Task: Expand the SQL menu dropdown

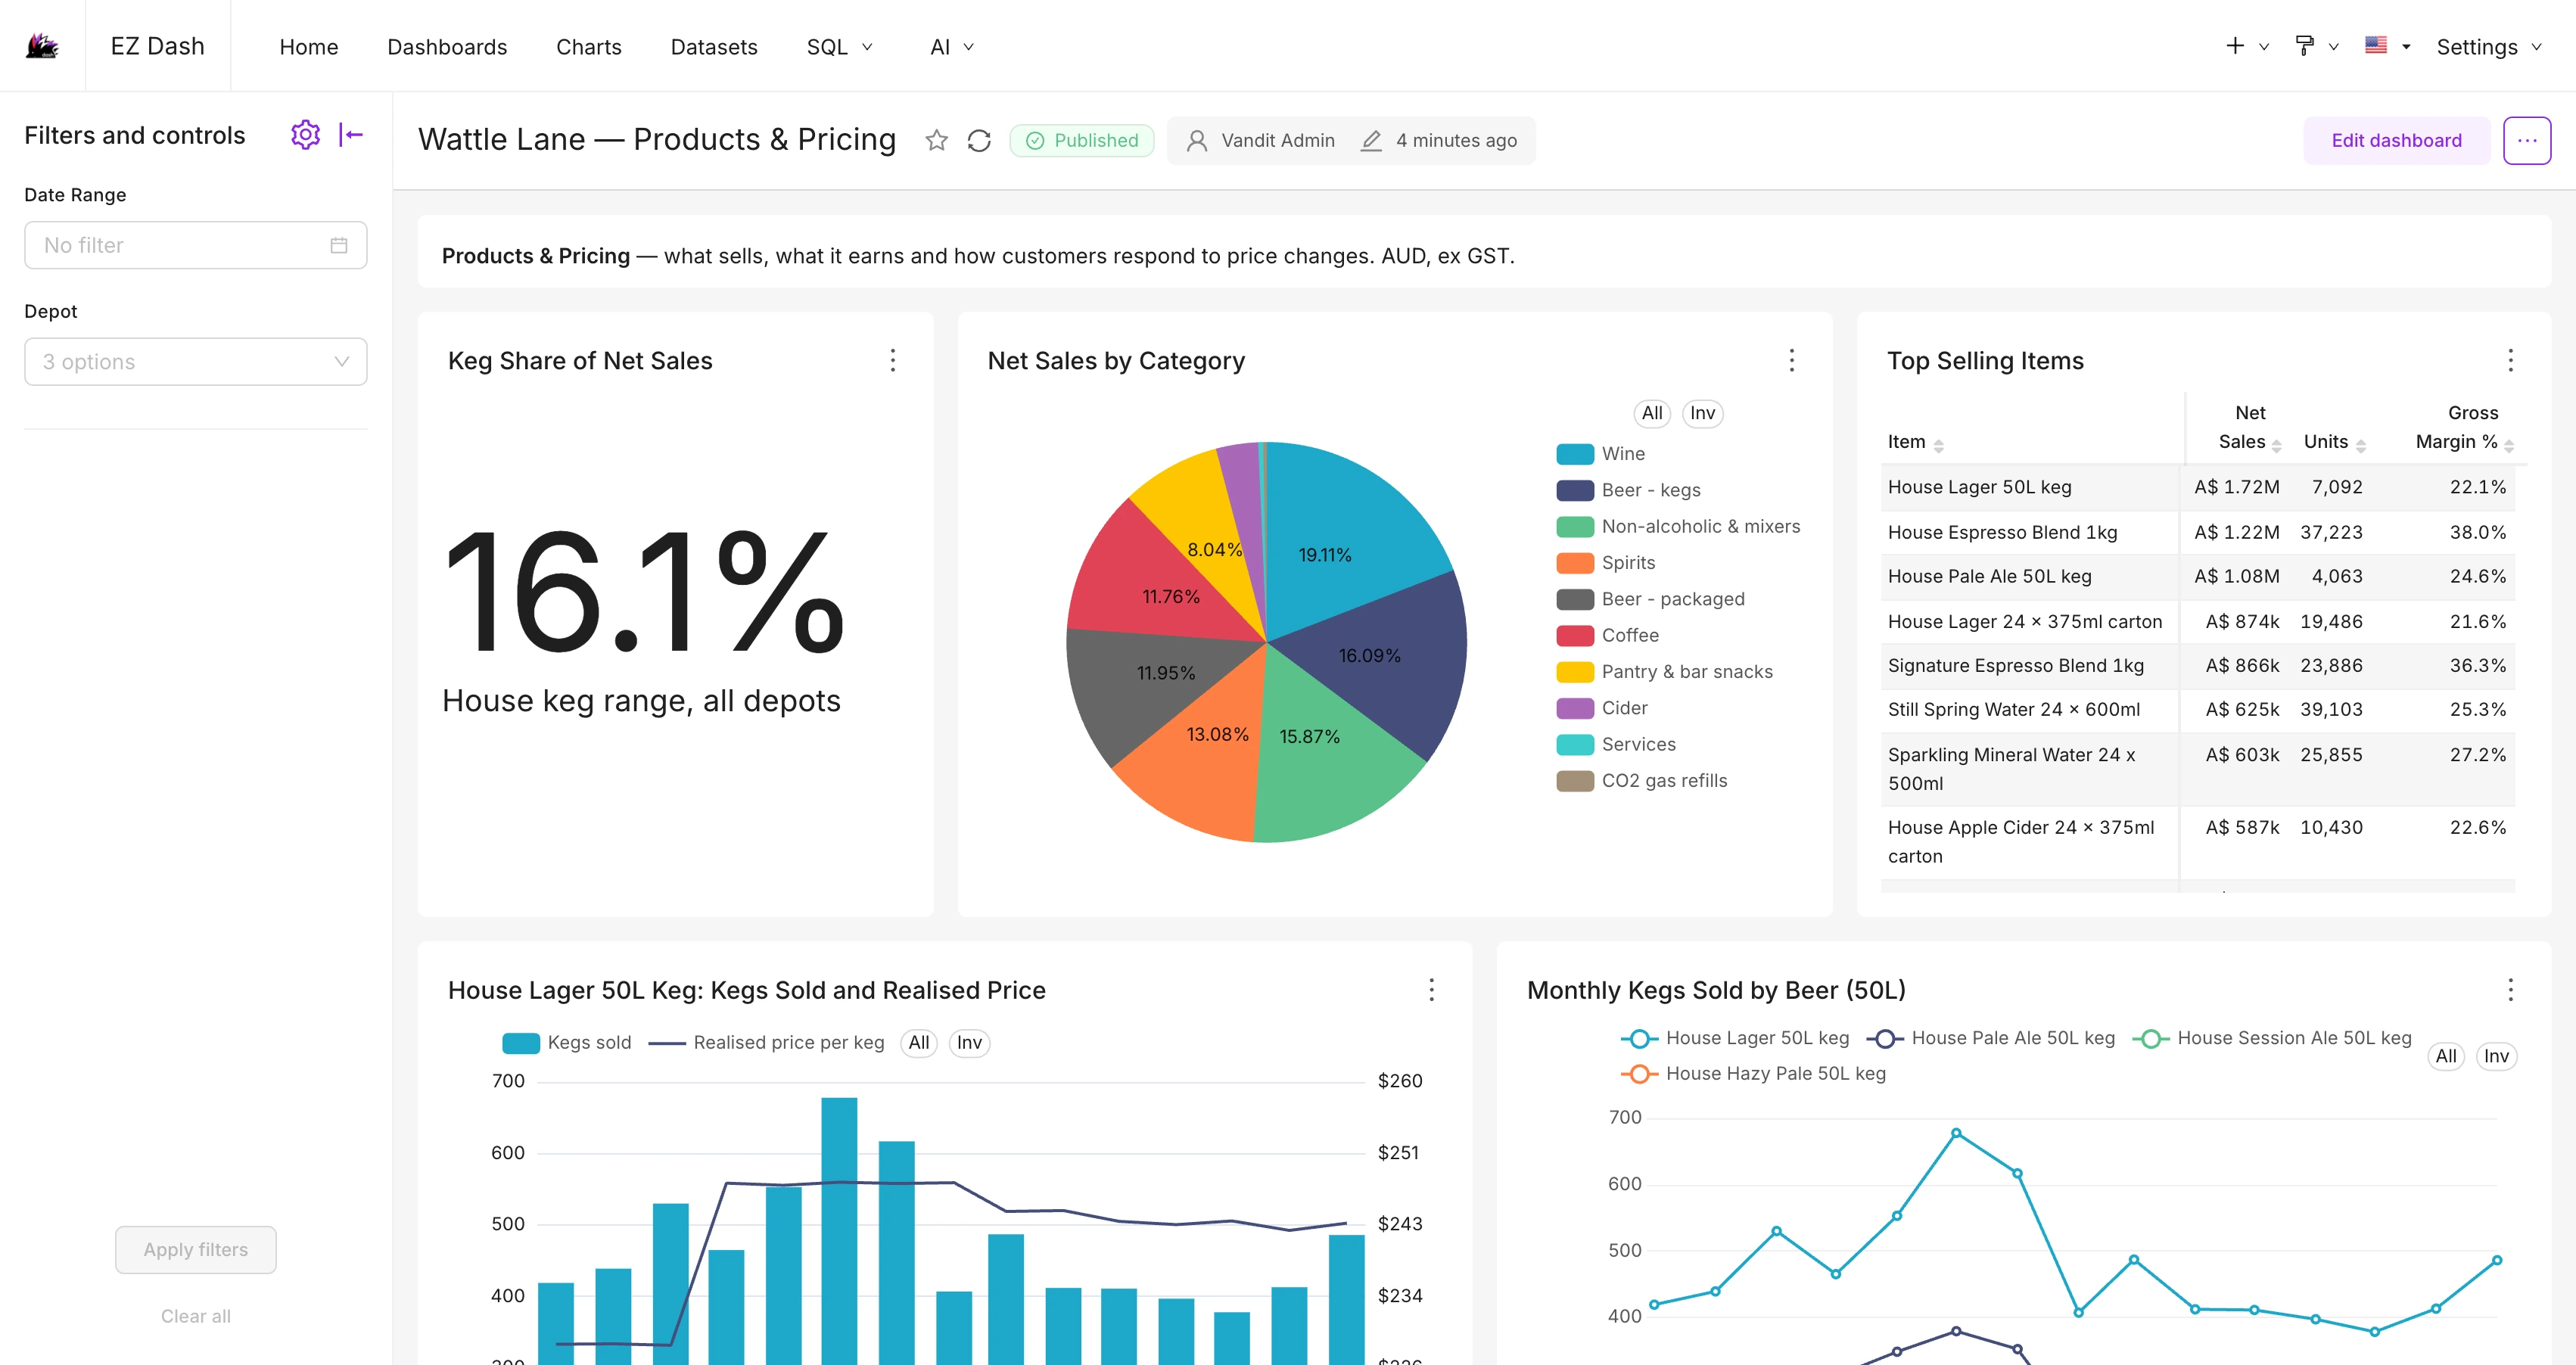Action: tap(839, 46)
